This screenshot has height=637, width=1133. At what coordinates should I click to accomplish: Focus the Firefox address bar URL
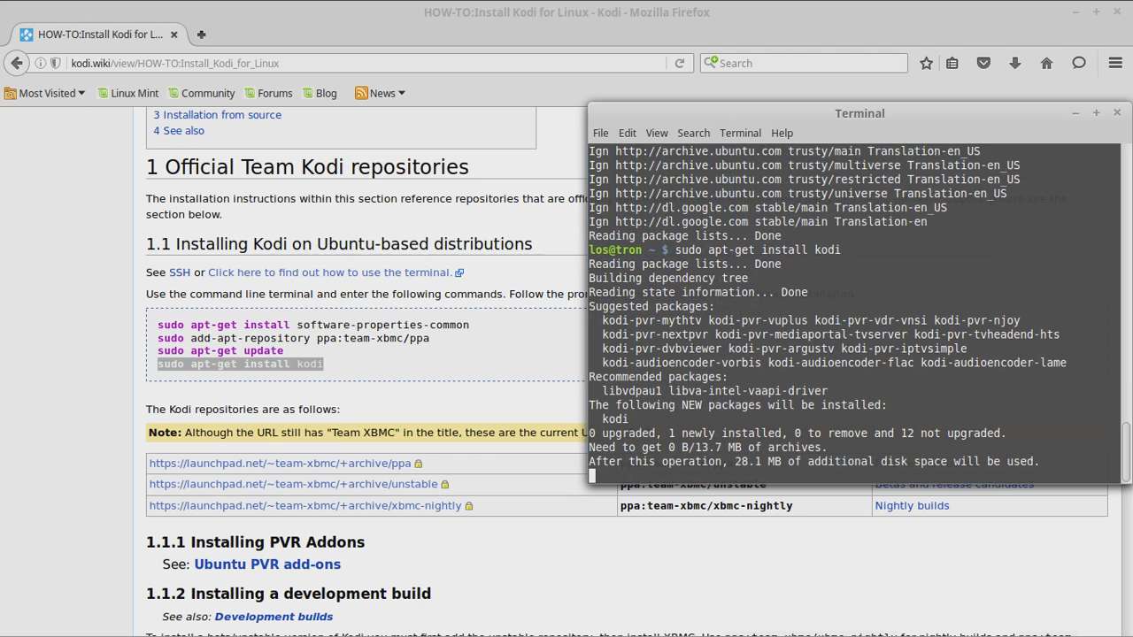pyautogui.click(x=365, y=64)
